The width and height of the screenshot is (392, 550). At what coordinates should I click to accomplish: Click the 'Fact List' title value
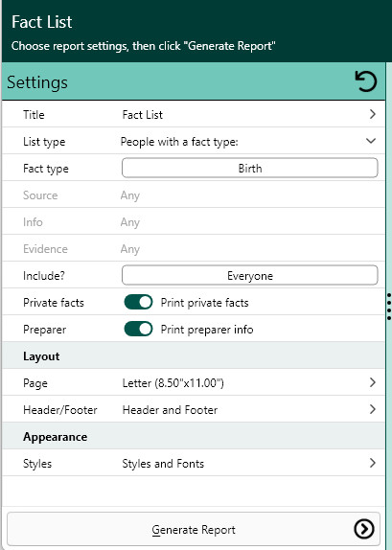(x=143, y=115)
